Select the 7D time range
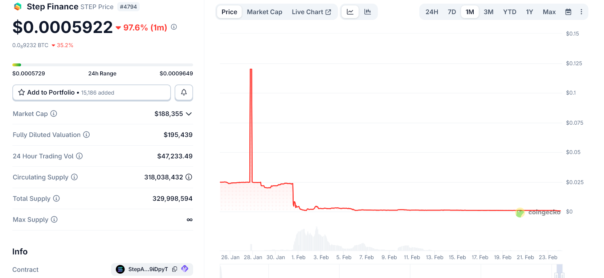This screenshot has width=604, height=278. click(x=452, y=12)
